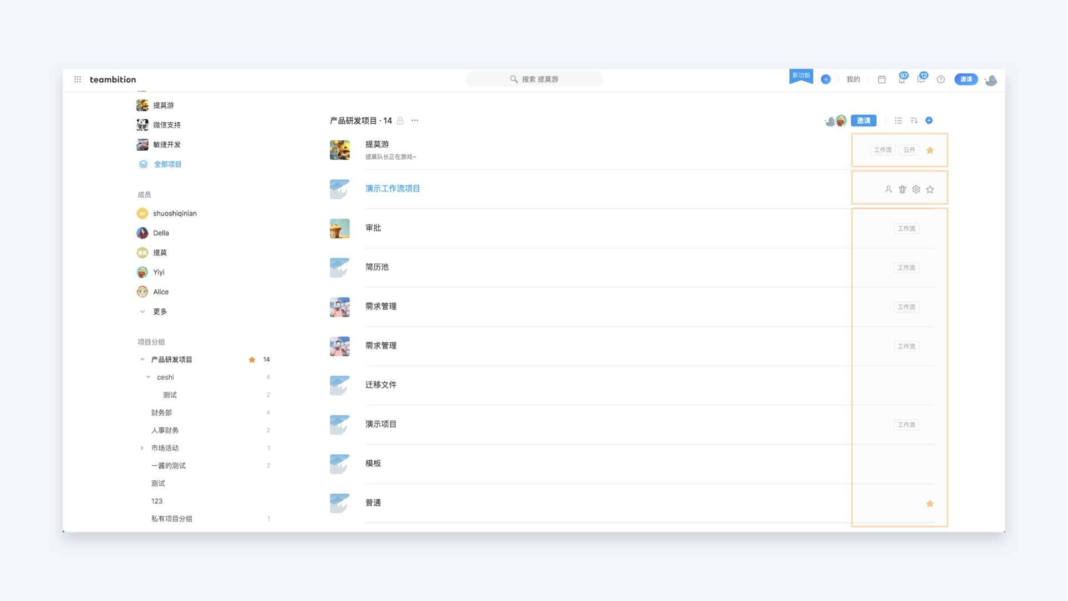Screen dimensions: 1068x601
Task: Open the 普通 project name
Action: (x=373, y=503)
